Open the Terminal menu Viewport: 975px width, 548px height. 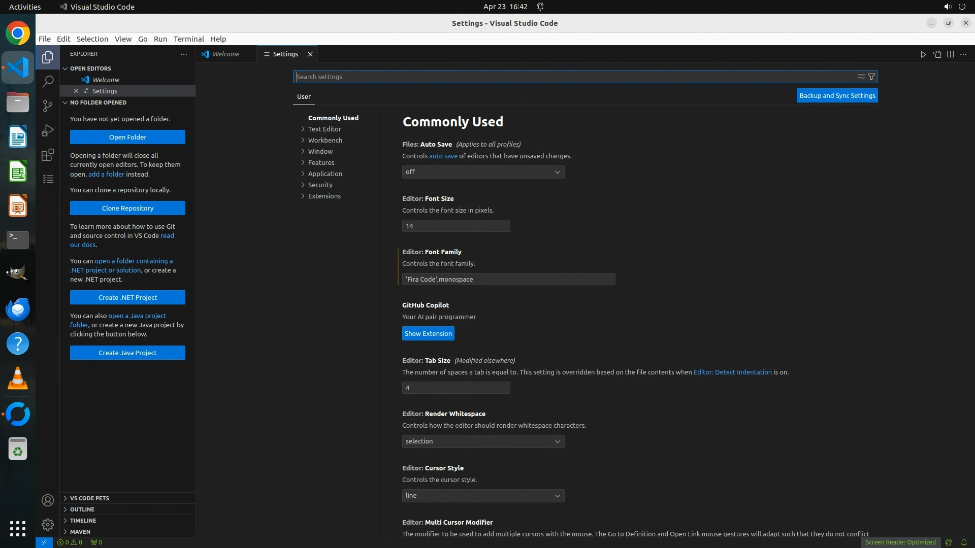188,39
